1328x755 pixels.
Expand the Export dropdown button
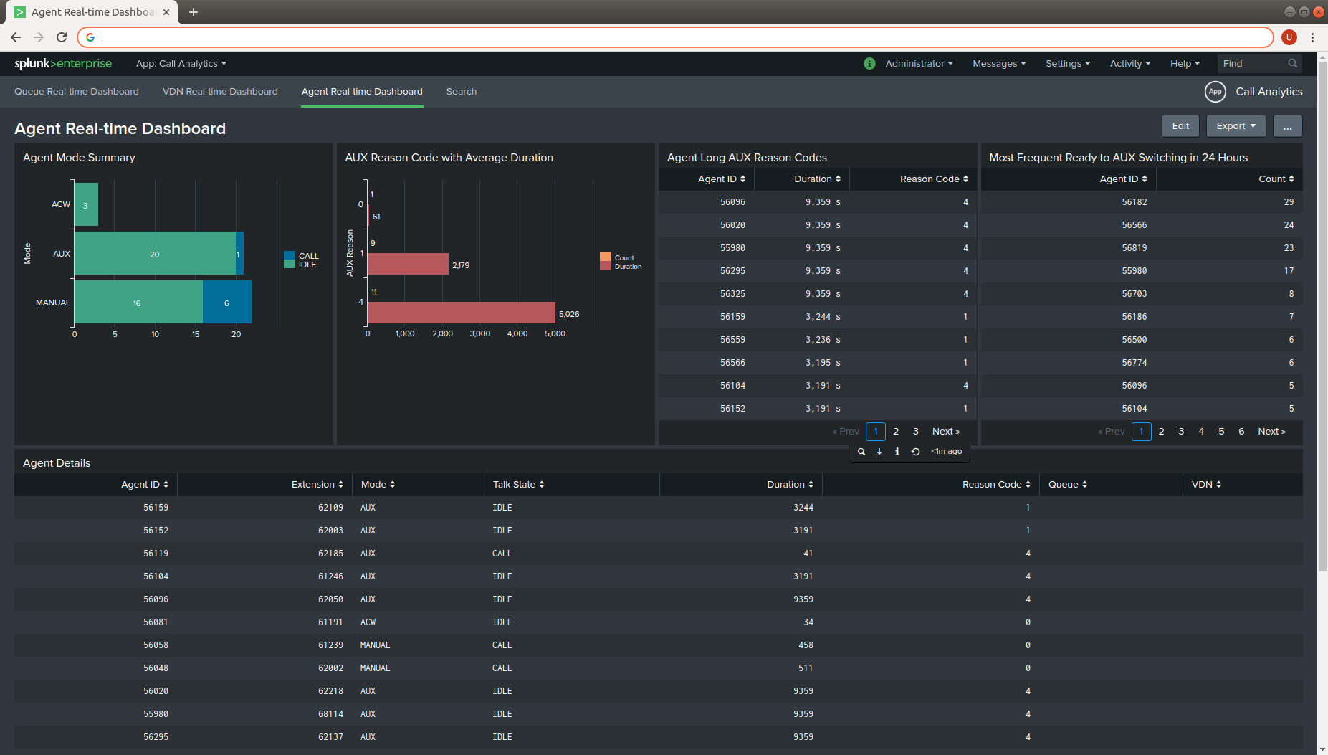pos(1236,126)
